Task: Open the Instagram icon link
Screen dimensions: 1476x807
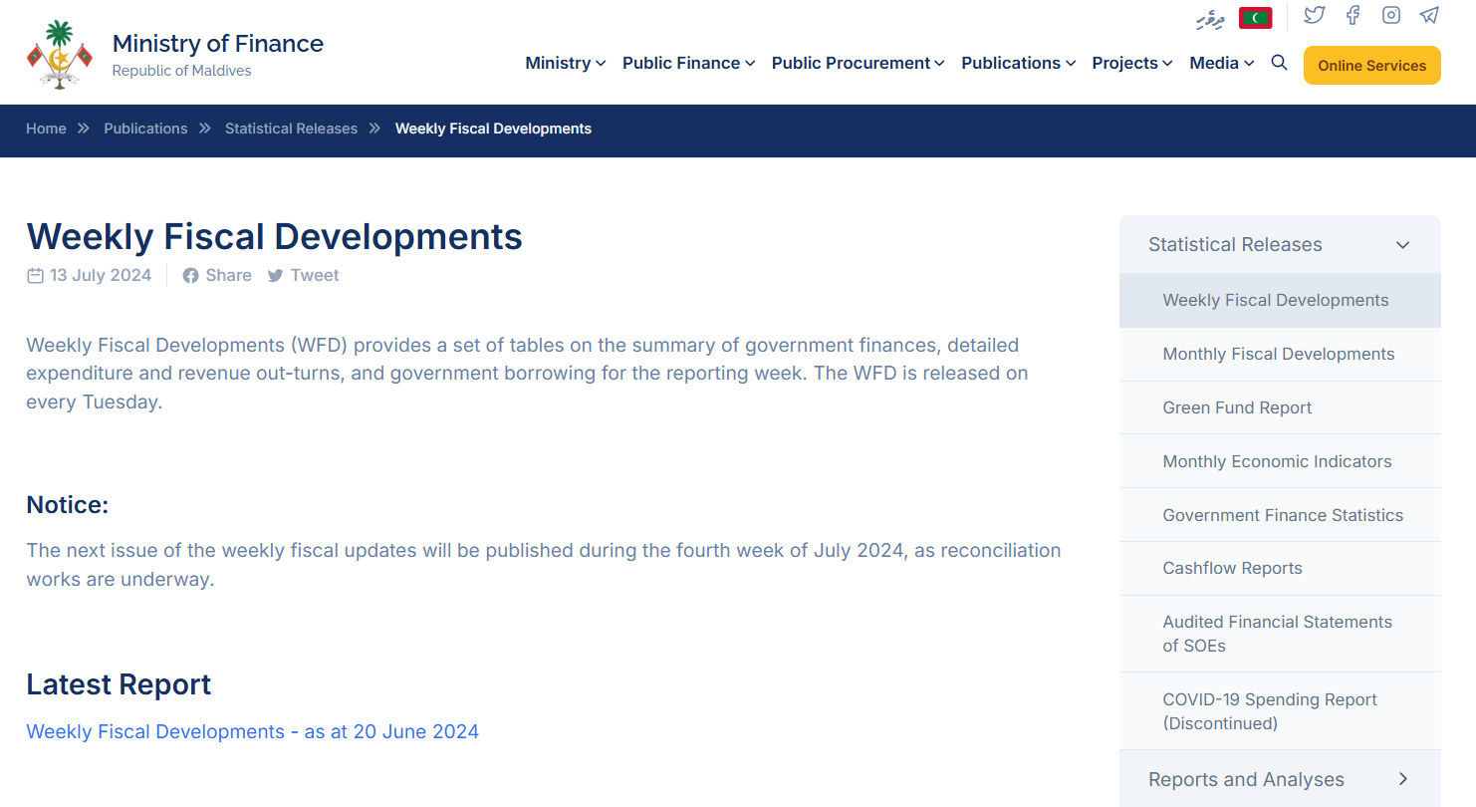Action: point(1391,15)
